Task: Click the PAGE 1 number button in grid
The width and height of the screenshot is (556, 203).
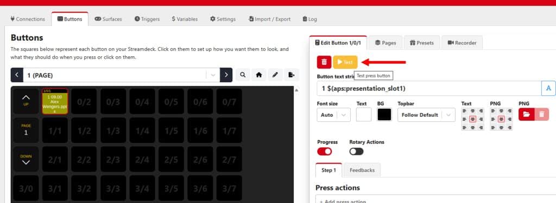Action: (26, 130)
